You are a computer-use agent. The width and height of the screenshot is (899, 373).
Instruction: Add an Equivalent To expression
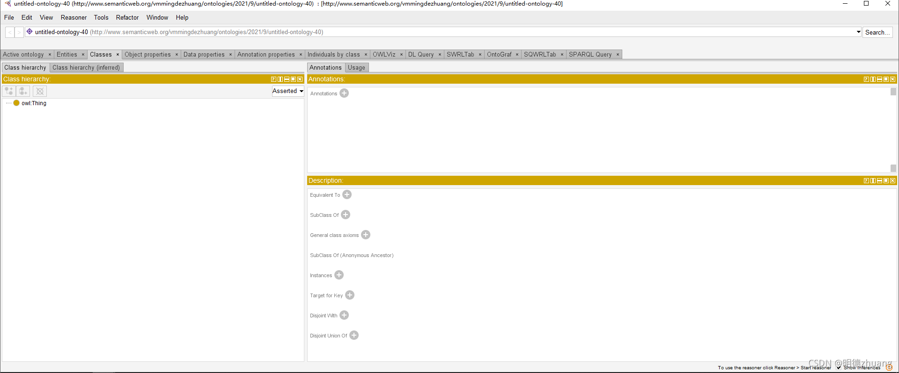[x=347, y=194]
